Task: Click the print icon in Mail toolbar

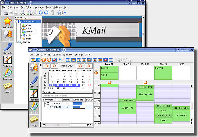Action: (x=16, y=13)
